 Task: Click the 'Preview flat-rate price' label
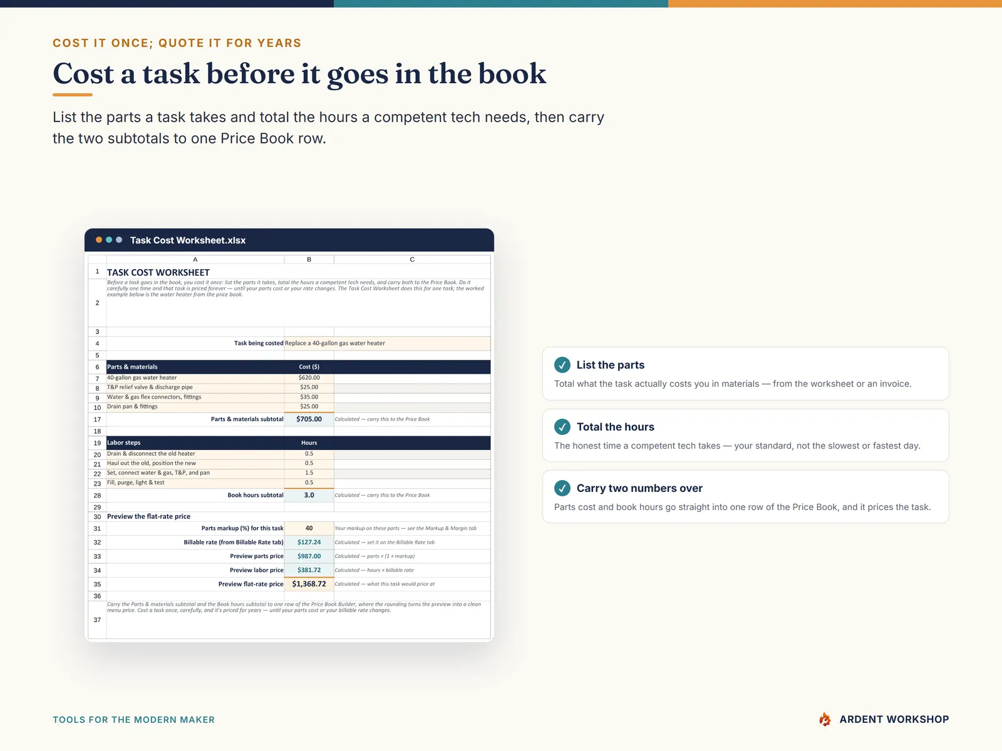[250, 584]
